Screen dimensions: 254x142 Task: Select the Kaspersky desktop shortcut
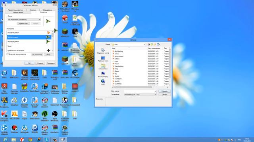[4, 116]
